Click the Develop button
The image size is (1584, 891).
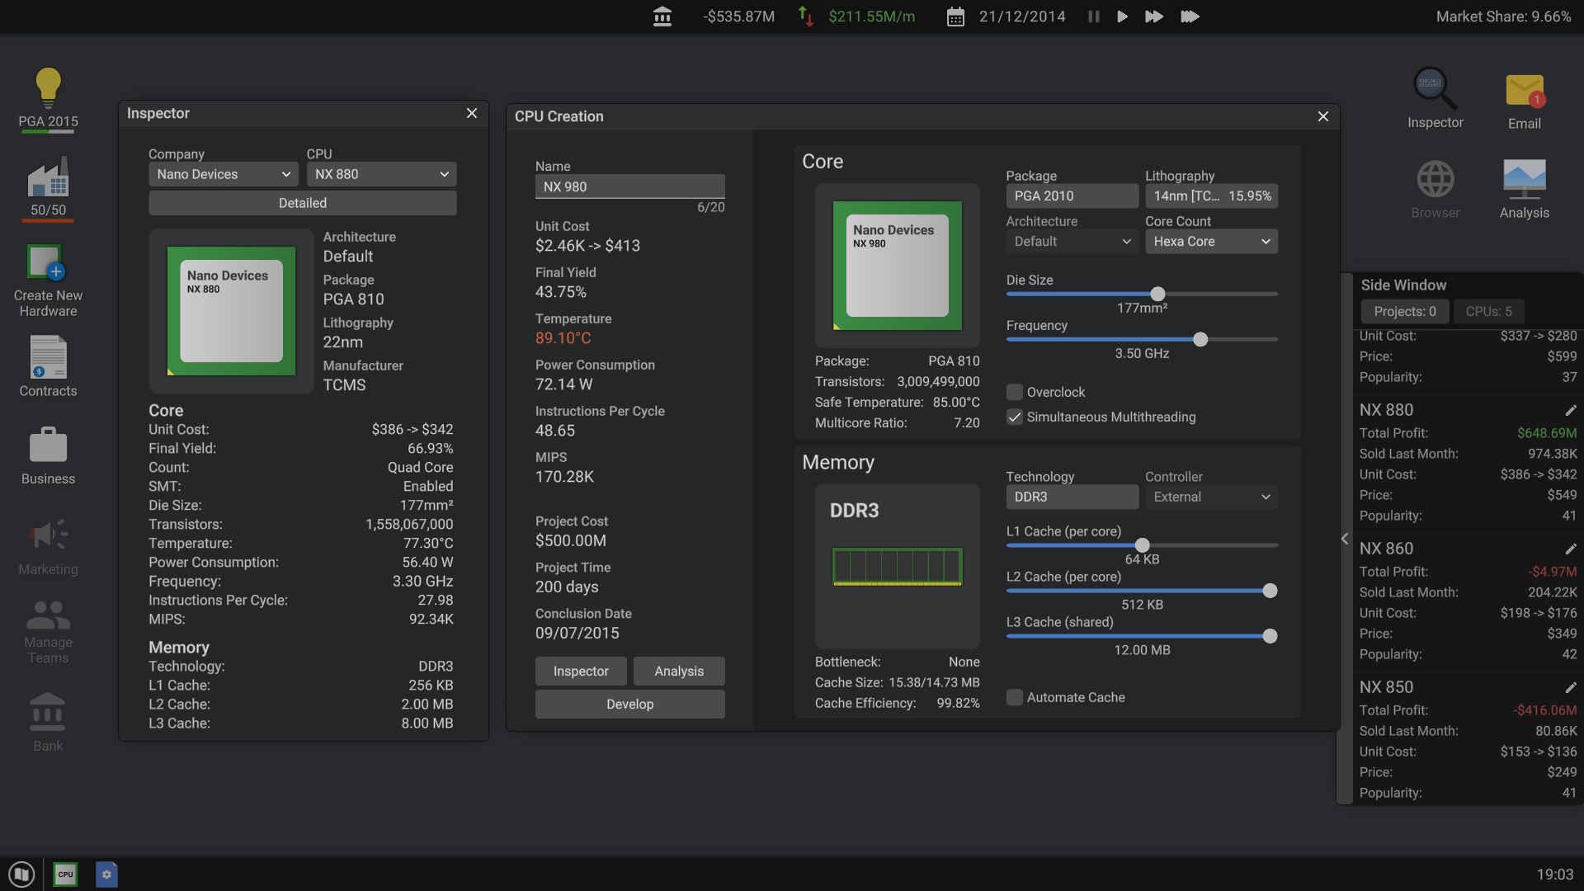629,705
